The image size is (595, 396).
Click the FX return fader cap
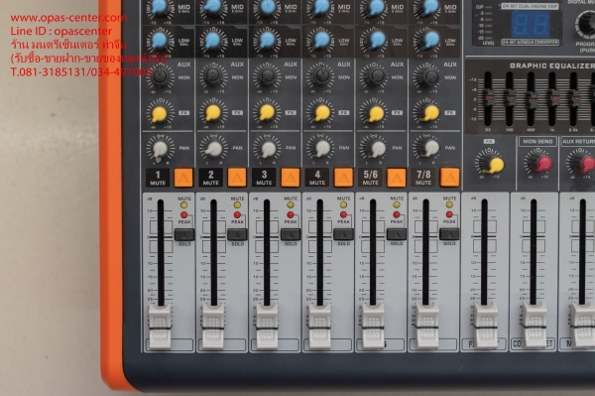pyautogui.click(x=485, y=326)
